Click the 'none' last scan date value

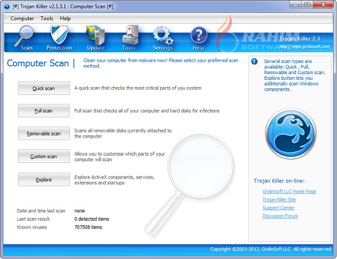tap(80, 211)
